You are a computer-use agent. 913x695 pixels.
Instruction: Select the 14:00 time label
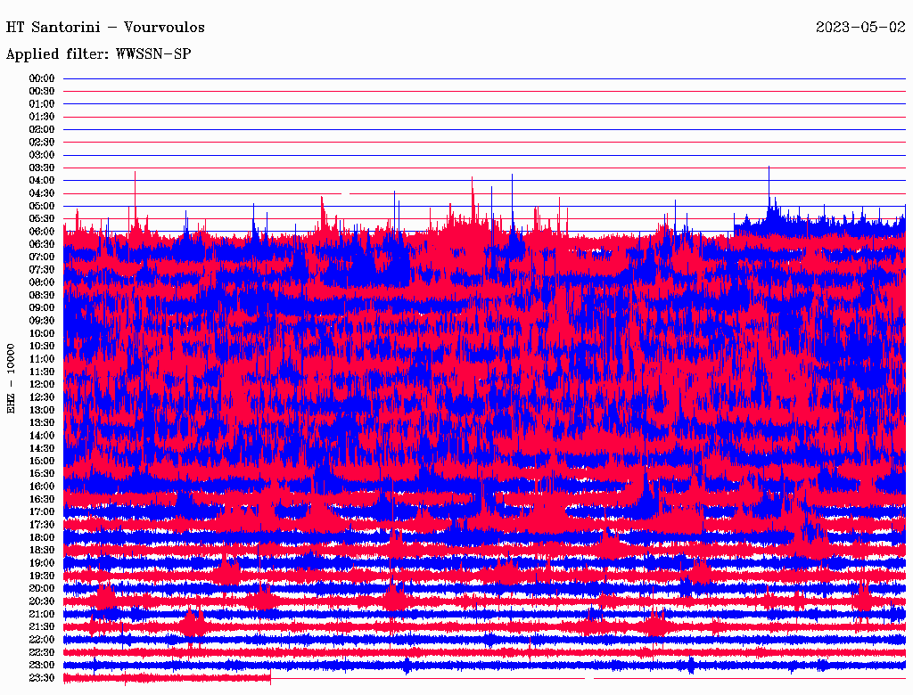click(42, 435)
